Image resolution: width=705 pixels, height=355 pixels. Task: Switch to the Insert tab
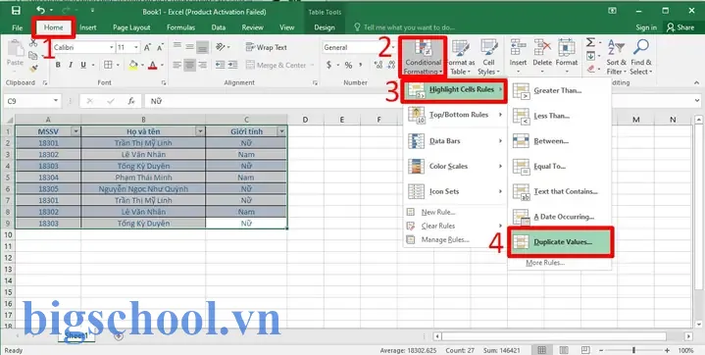(87, 27)
